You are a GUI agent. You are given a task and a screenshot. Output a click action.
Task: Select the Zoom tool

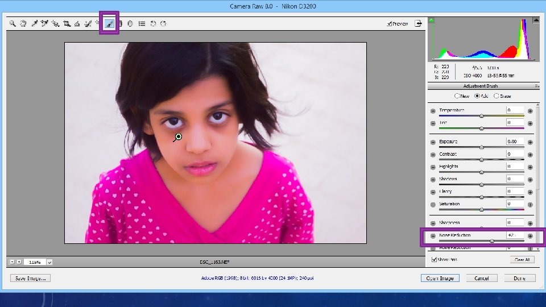[13, 23]
